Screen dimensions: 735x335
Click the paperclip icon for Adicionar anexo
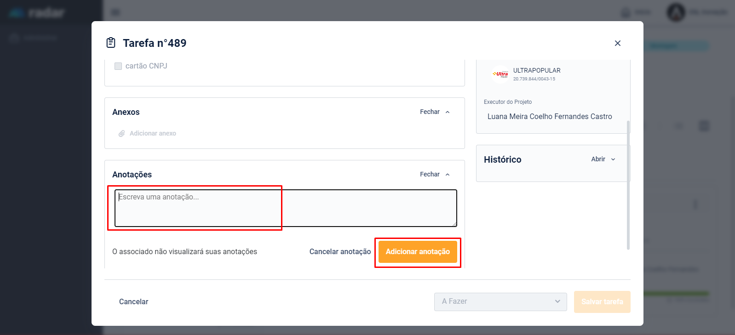point(122,134)
